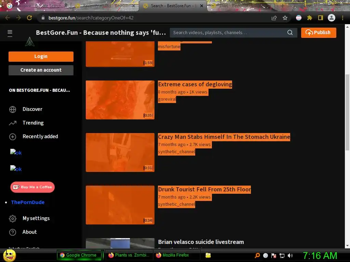Click the thumbnail with 1:59 duration
The width and height of the screenshot is (350, 262).
pyautogui.click(x=120, y=54)
